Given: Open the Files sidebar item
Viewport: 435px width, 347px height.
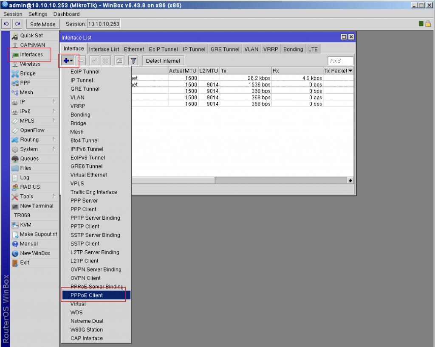Looking at the screenshot, I should [25, 168].
